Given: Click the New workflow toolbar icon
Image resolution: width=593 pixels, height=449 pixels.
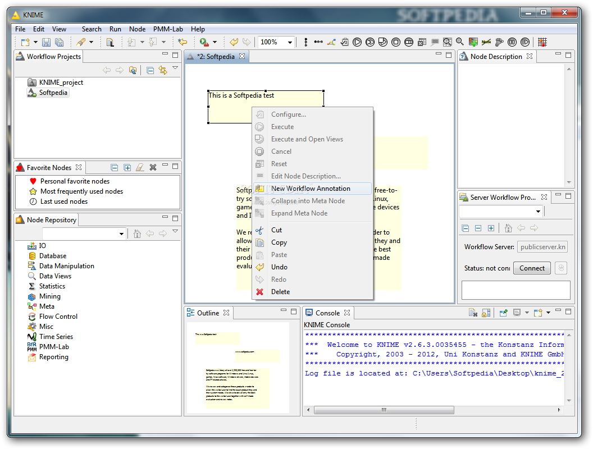Looking at the screenshot, I should coord(25,42).
